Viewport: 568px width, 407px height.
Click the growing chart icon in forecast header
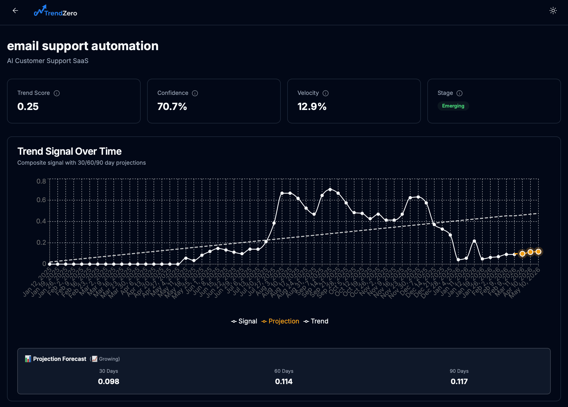94,359
